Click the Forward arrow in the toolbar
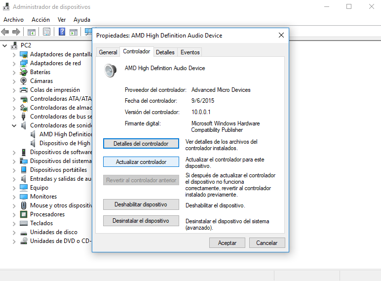Screen dimensions: 381x281 pos(16,32)
